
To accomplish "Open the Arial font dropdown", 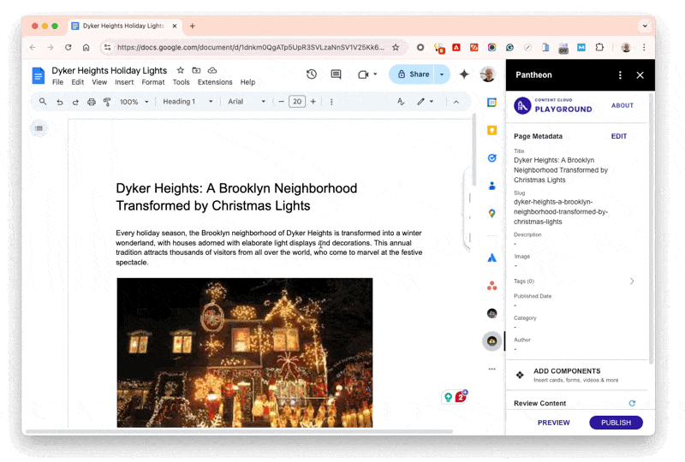I will tap(244, 102).
